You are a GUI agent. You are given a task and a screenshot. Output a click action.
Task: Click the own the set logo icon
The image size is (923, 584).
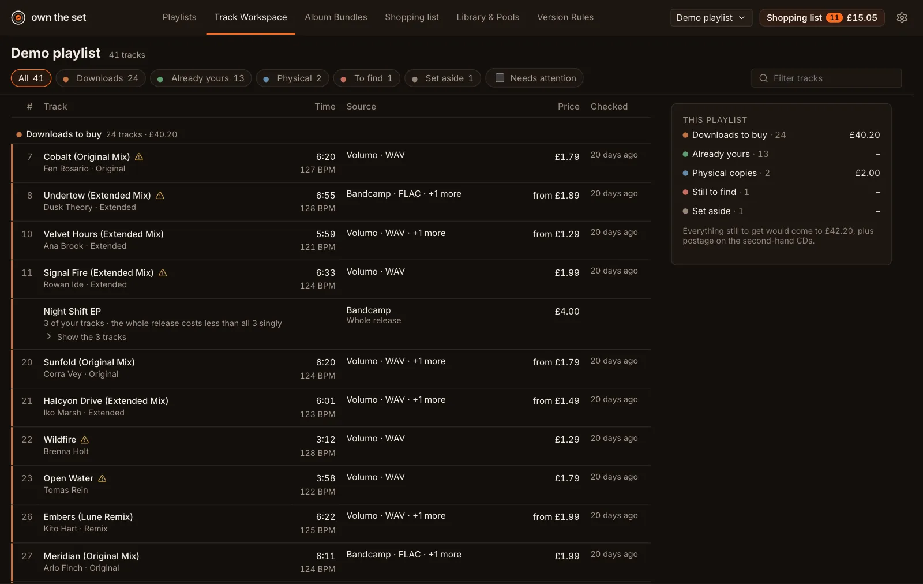[x=18, y=17]
